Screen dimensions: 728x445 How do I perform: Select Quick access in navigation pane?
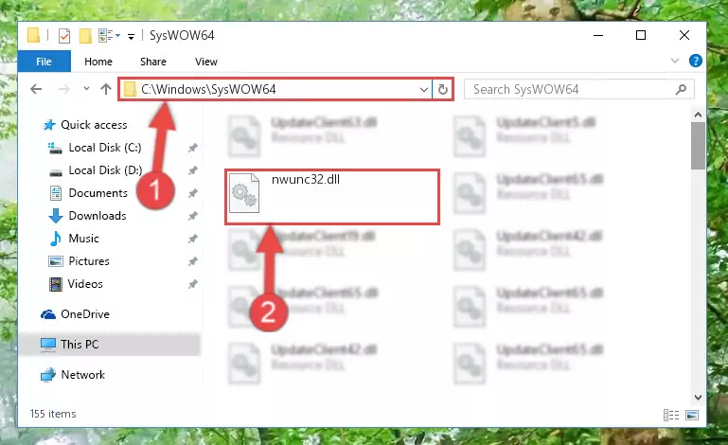[94, 124]
